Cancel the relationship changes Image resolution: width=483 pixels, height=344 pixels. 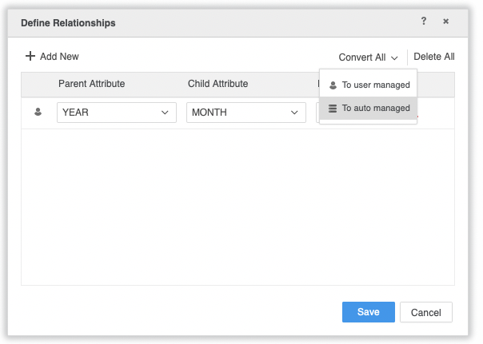coord(425,312)
